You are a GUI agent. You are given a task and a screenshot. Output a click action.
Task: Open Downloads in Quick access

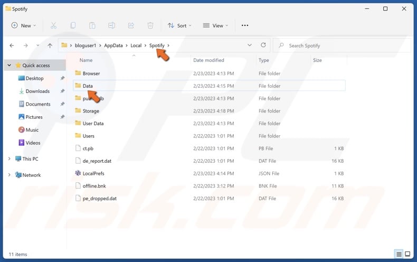[x=37, y=91]
